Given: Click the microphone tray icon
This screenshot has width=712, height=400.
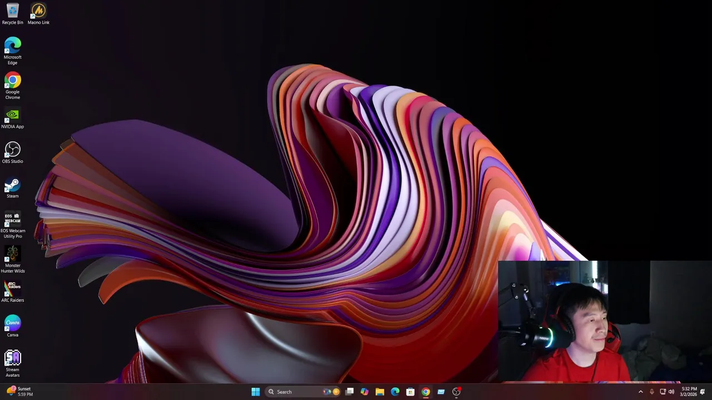Looking at the screenshot, I should click(x=652, y=392).
